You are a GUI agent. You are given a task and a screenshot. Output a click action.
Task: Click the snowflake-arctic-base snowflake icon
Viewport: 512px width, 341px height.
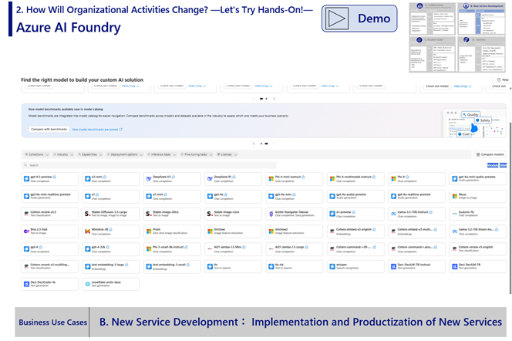(x=87, y=284)
